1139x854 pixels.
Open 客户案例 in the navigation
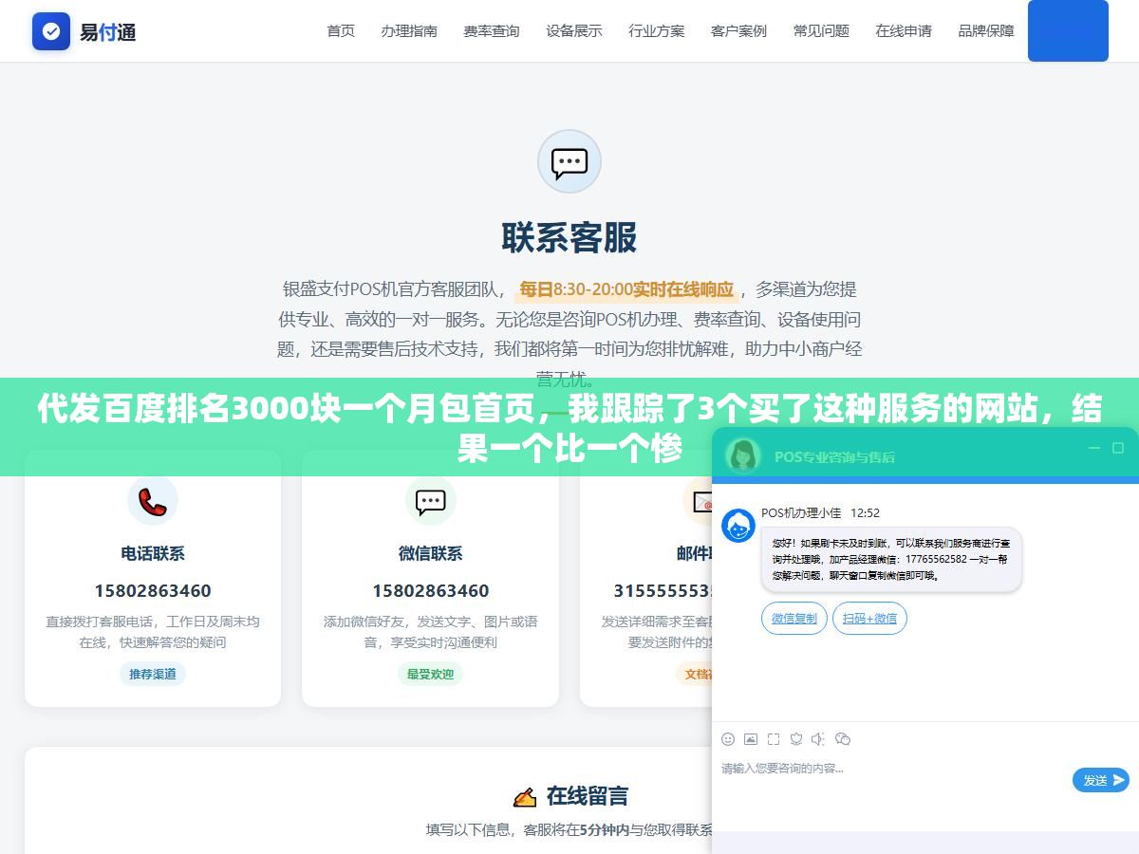(738, 31)
